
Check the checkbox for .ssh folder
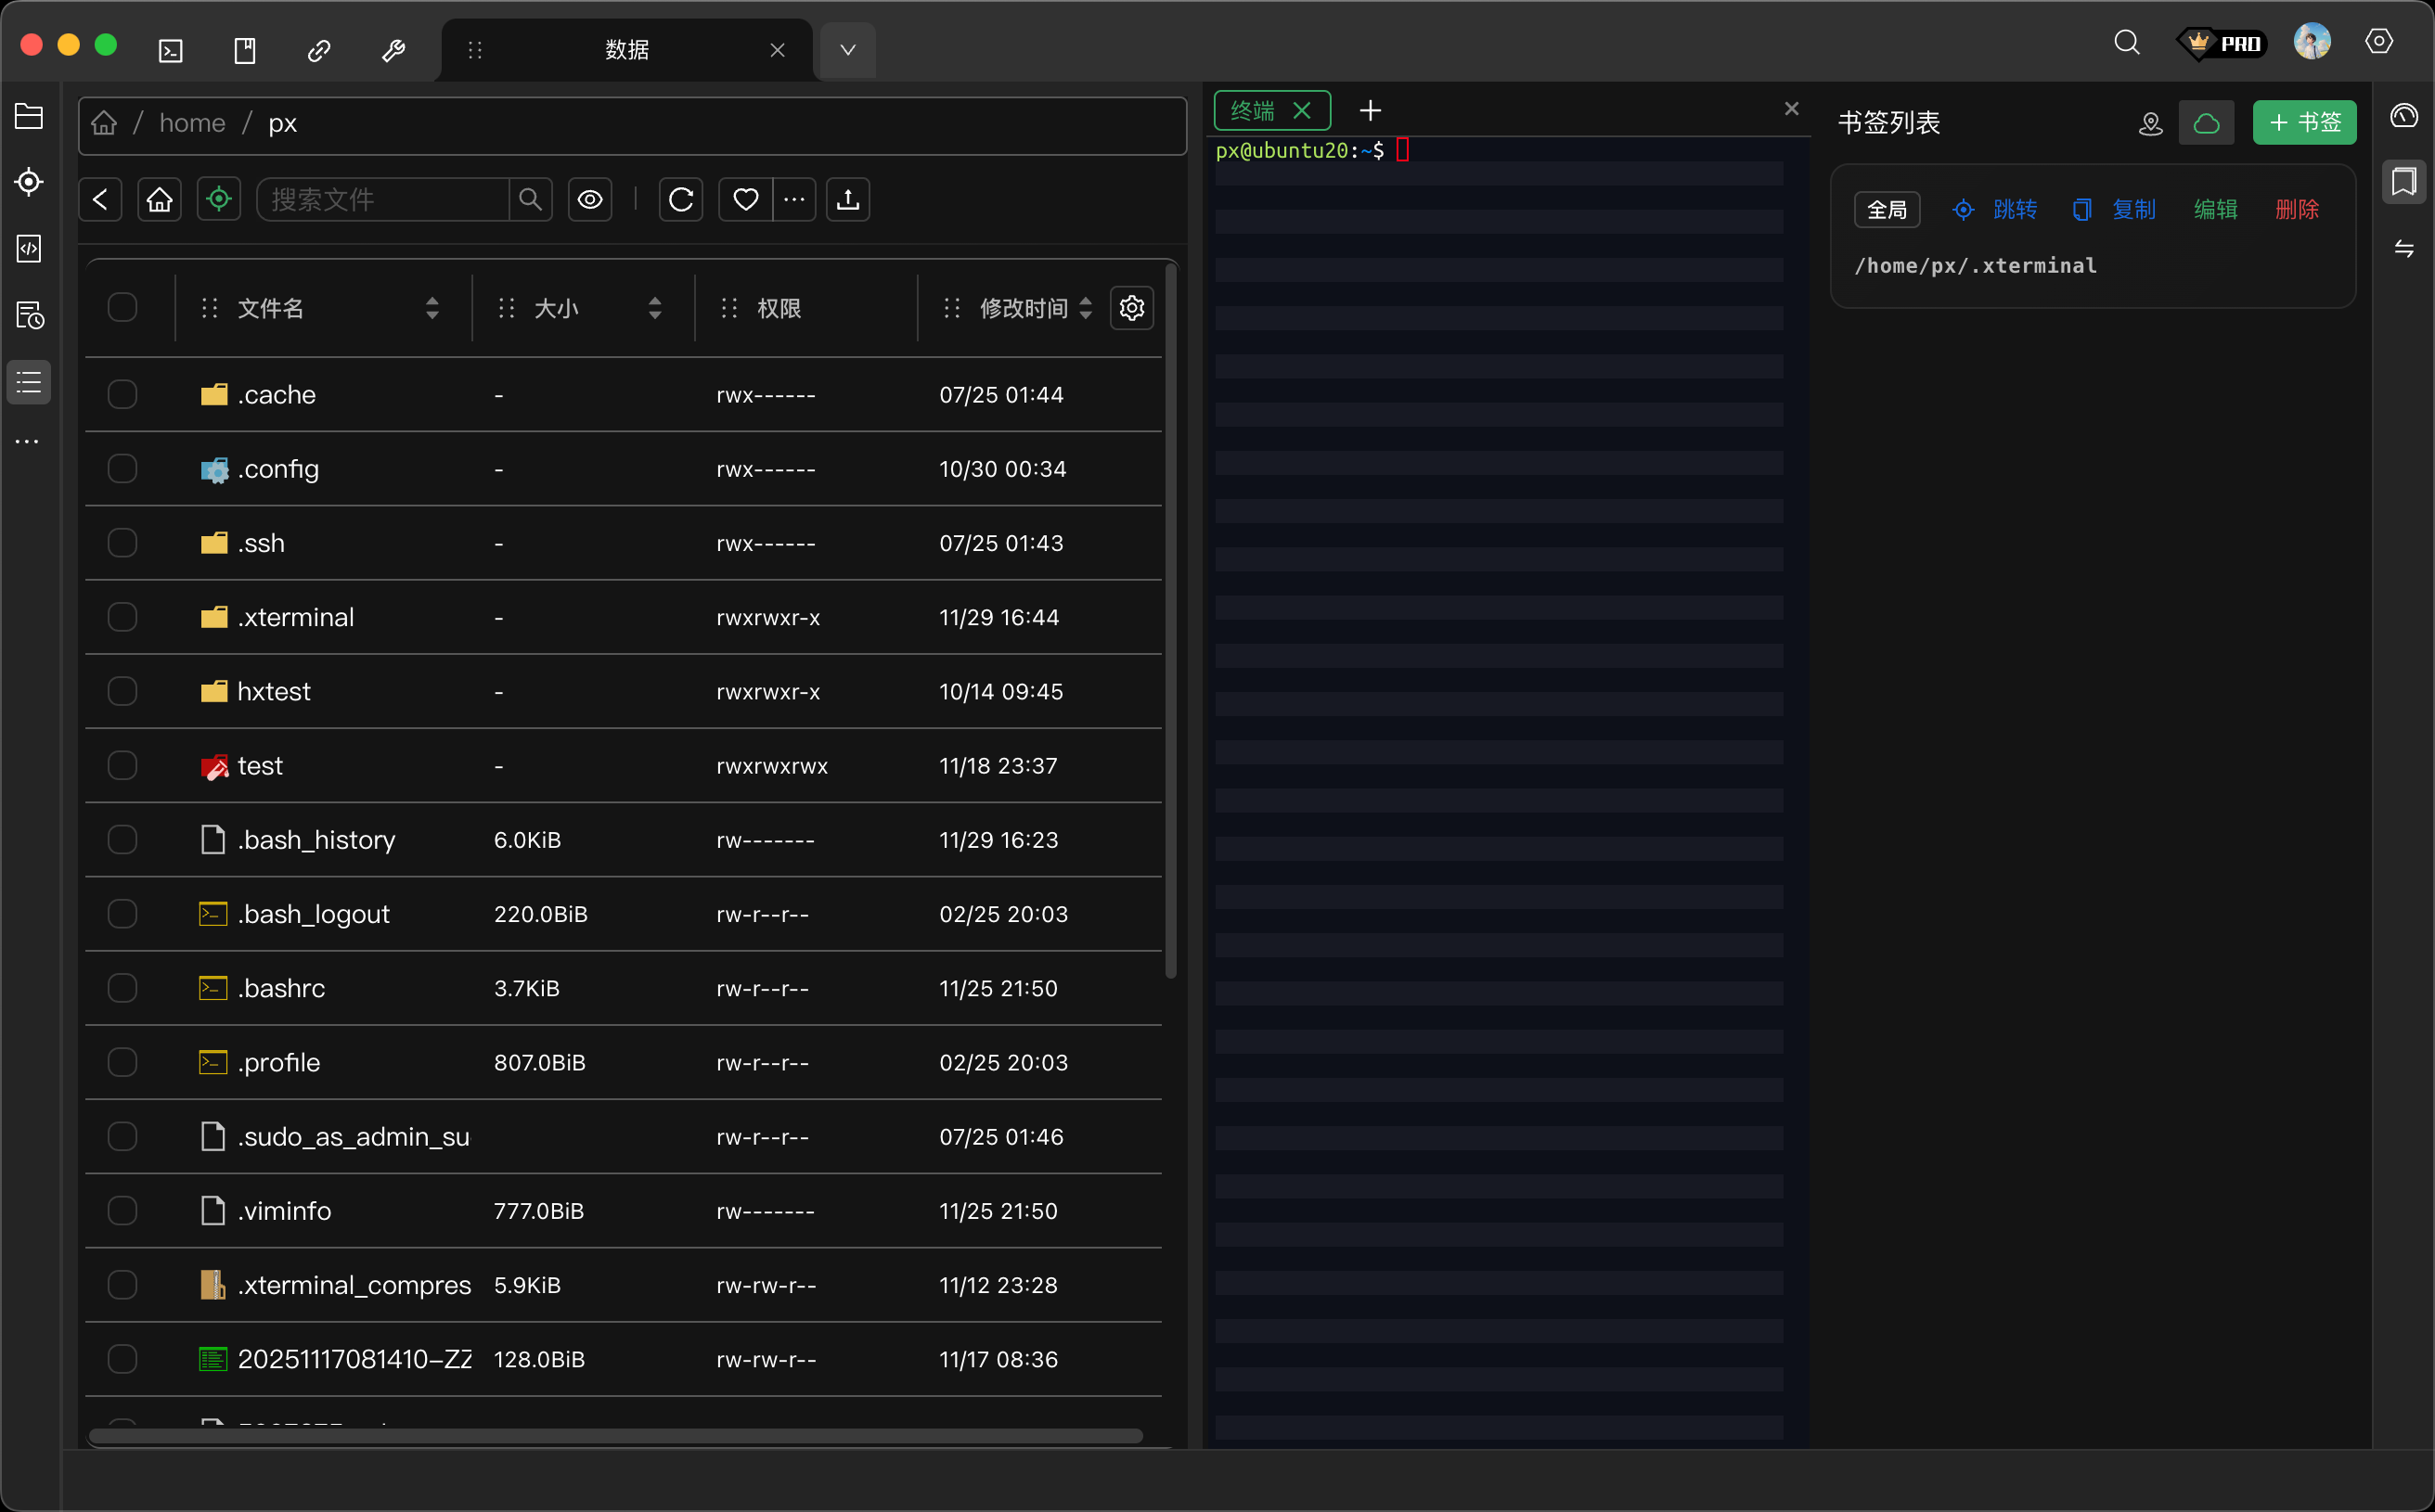pos(122,543)
